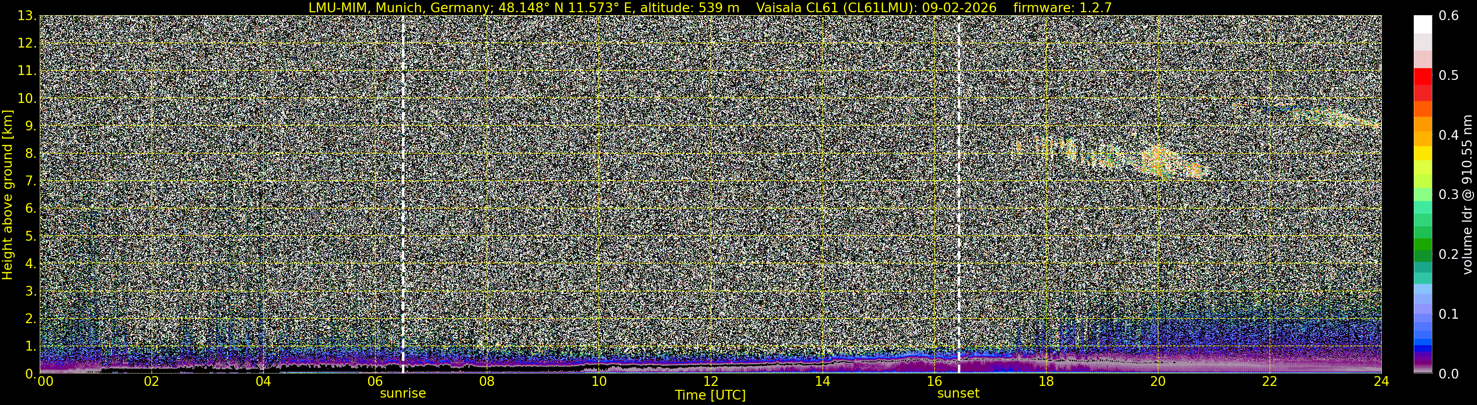Click the 'sunrise' label below the axis
Image resolution: width=1477 pixels, height=405 pixels.
point(402,394)
